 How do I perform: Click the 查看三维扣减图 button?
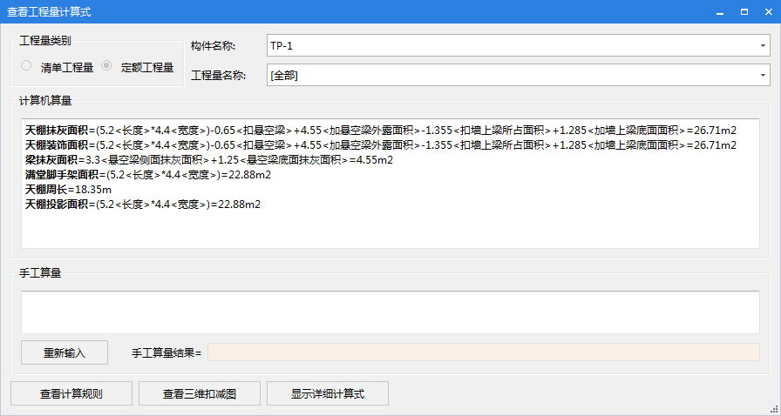point(200,393)
